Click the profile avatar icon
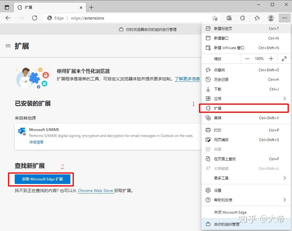This screenshot has width=292, height=231. pyautogui.click(x=271, y=18)
